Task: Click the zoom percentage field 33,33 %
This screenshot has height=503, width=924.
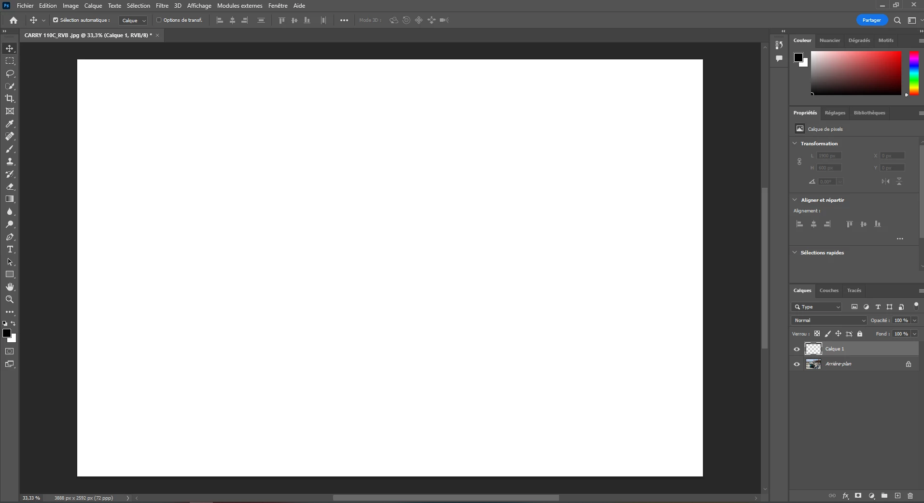Action: pyautogui.click(x=31, y=498)
